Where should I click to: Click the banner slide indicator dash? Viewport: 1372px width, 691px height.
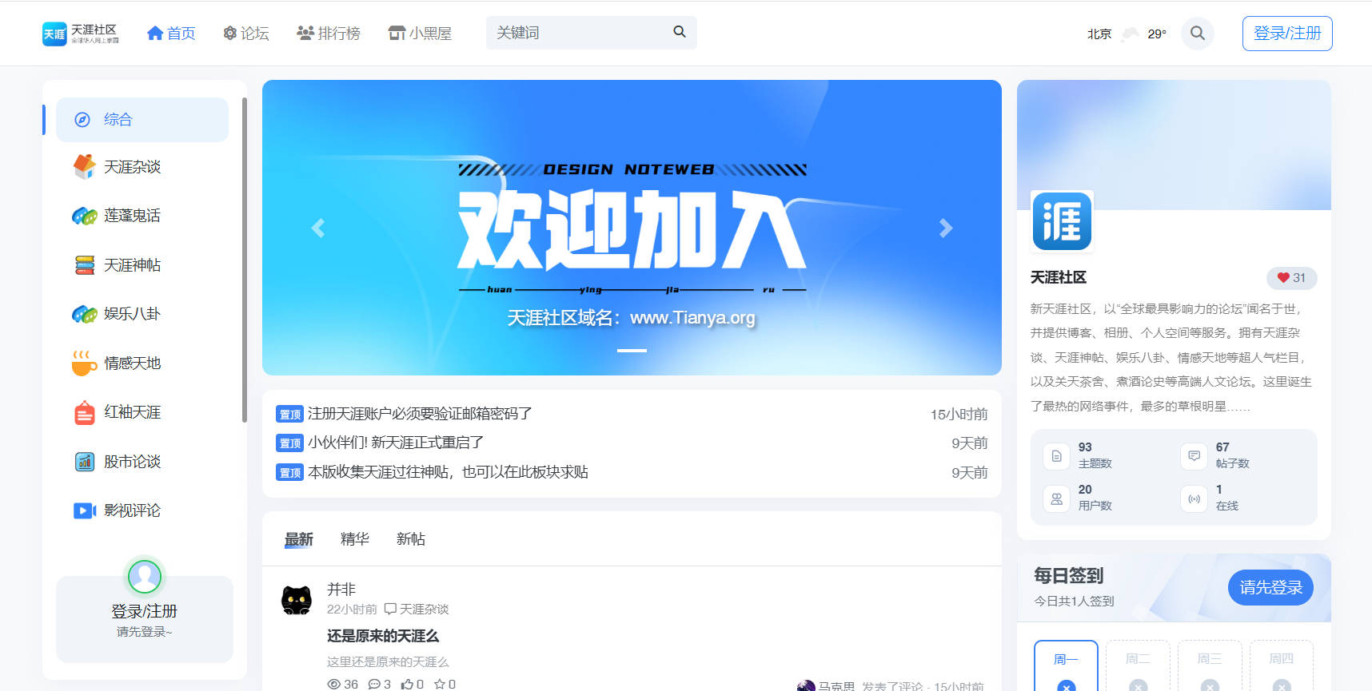632,351
